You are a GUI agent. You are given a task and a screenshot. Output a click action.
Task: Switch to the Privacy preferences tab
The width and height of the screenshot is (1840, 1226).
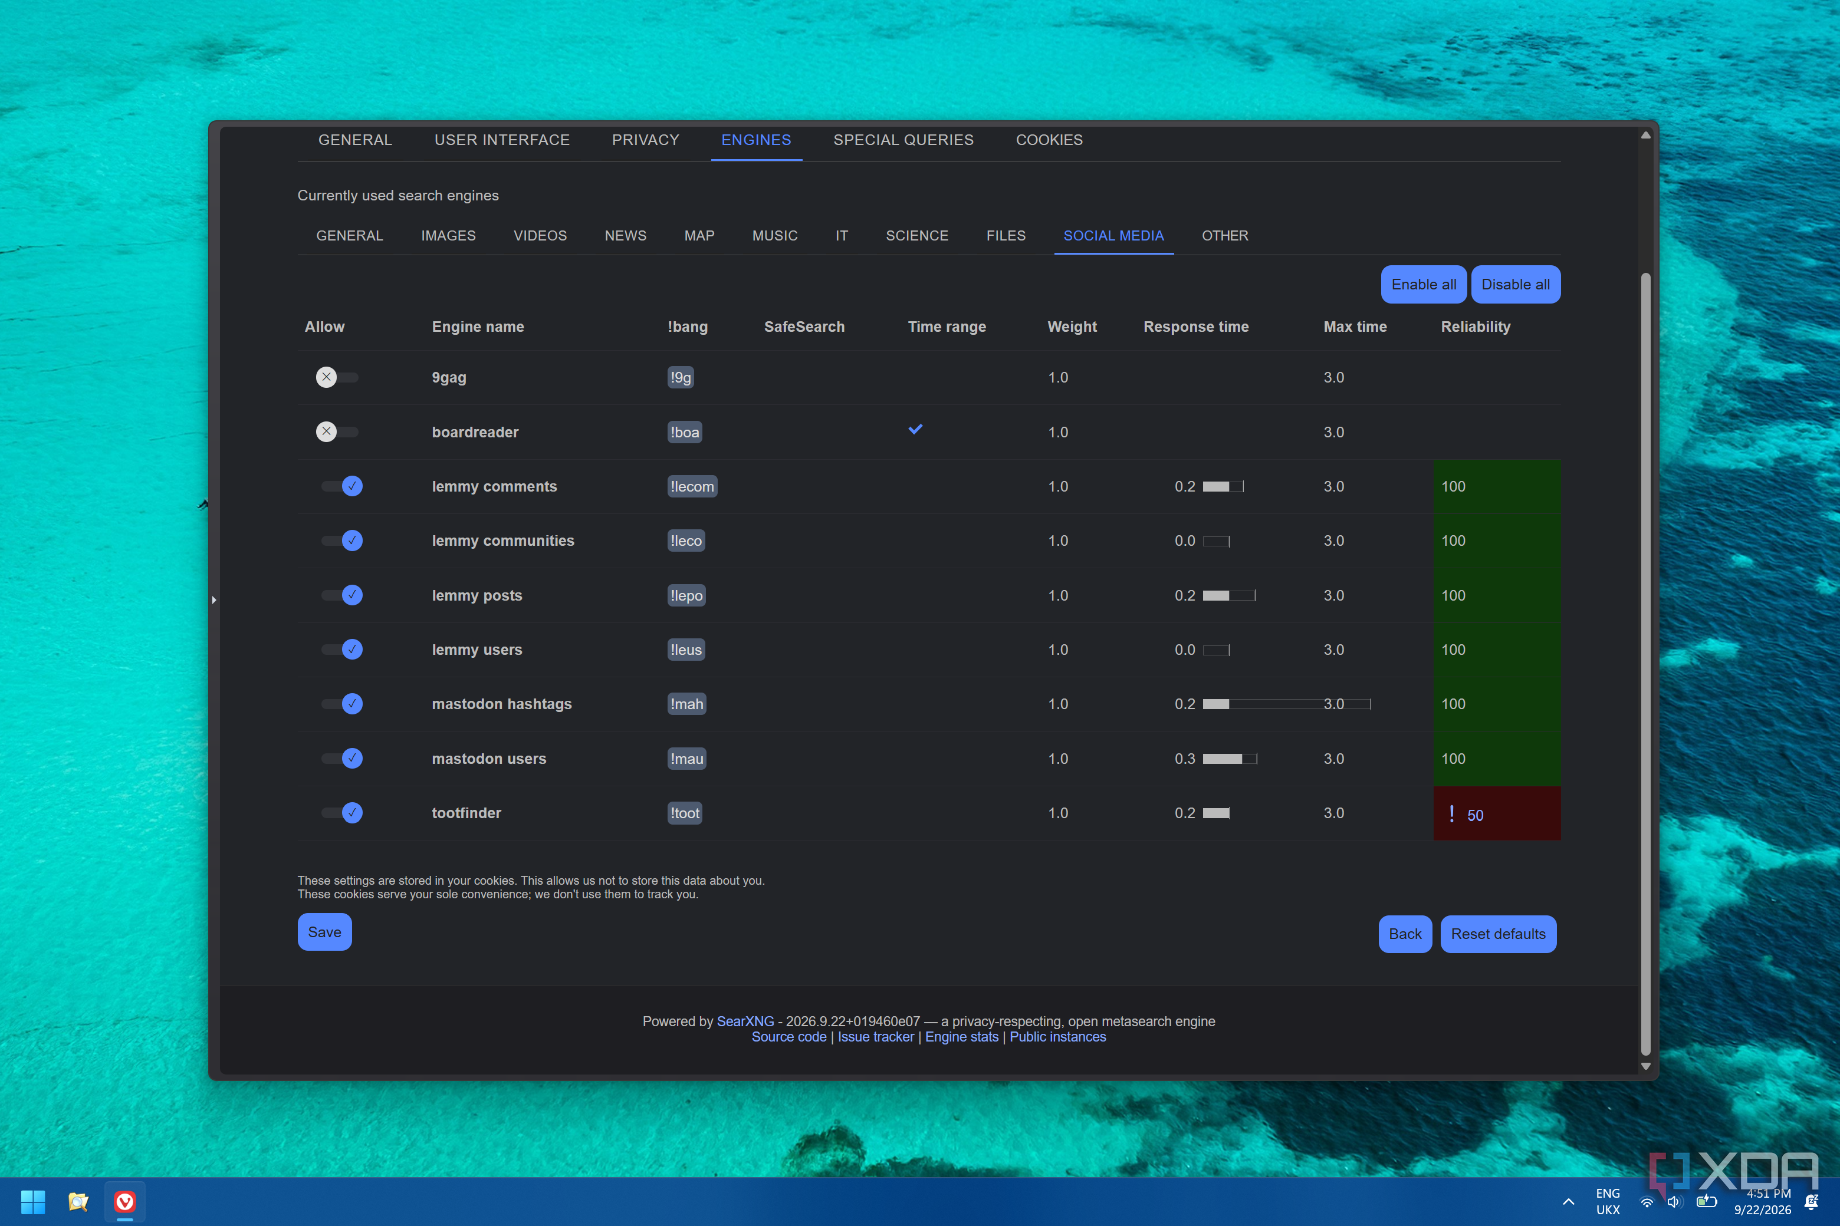[645, 140]
